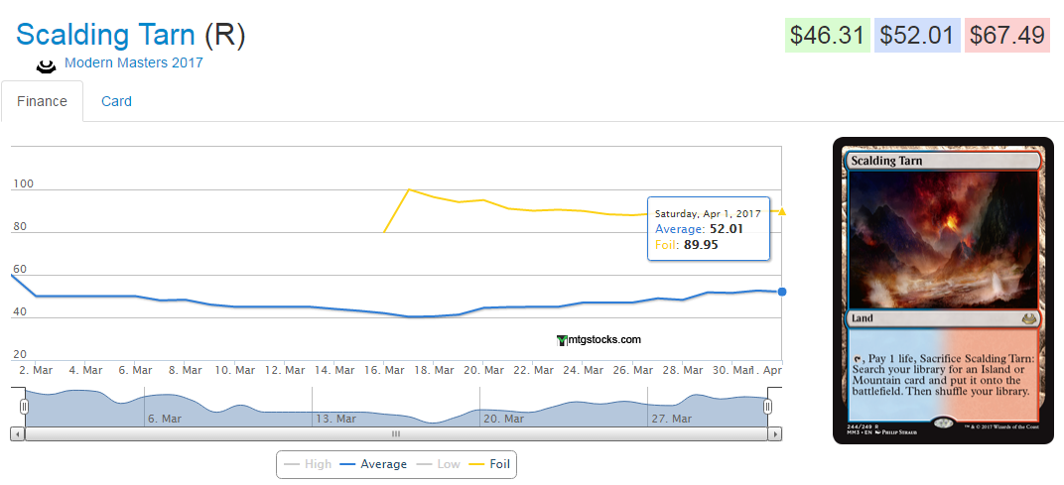1064x485 pixels.
Task: Switch to the Card tab
Action: click(x=116, y=102)
